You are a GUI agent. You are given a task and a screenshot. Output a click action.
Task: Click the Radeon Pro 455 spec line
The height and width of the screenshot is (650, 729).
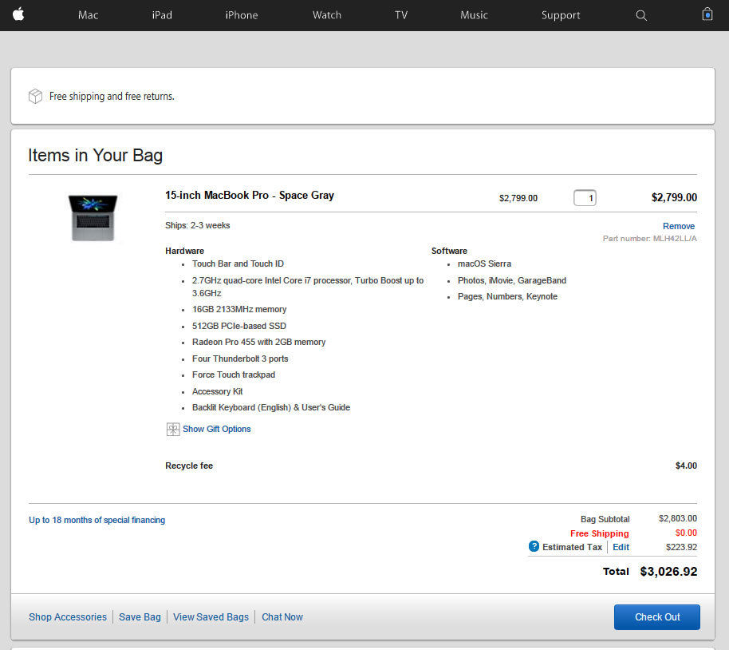[258, 342]
